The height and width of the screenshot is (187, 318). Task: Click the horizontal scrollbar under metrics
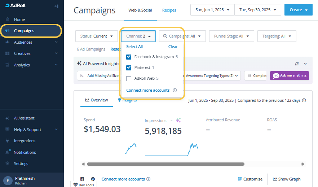pyautogui.click(x=165, y=164)
